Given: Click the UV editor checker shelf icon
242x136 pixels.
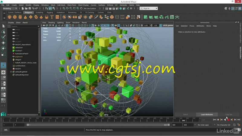Looking at the screenshot, I should [172, 17].
